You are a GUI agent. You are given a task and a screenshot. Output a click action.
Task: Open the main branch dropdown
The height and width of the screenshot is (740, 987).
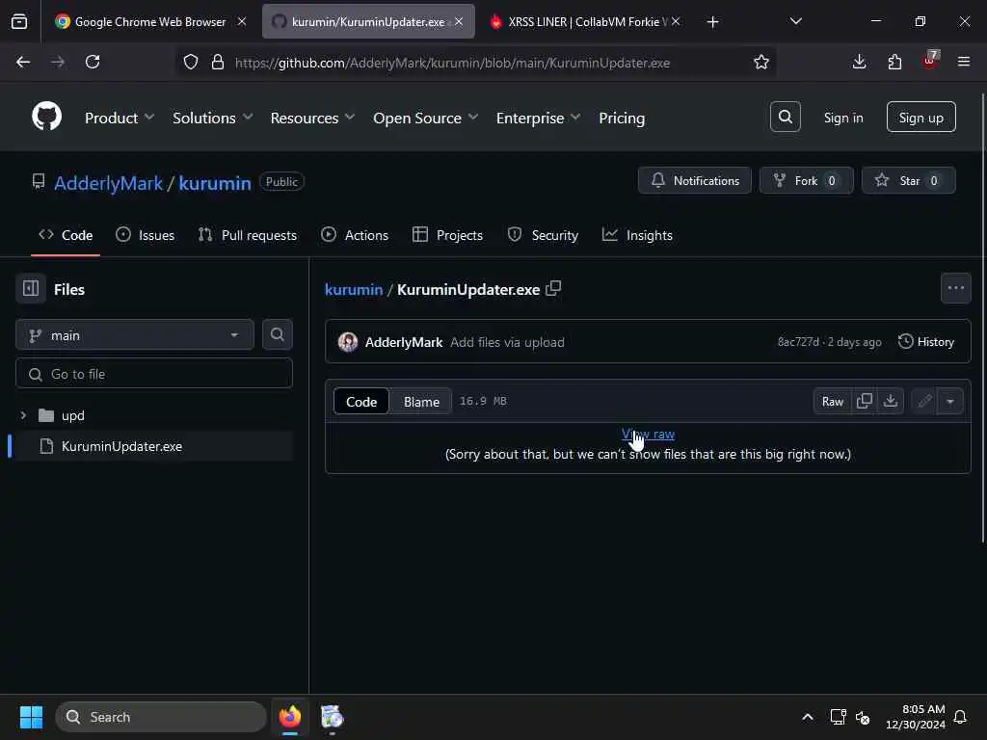coord(135,334)
